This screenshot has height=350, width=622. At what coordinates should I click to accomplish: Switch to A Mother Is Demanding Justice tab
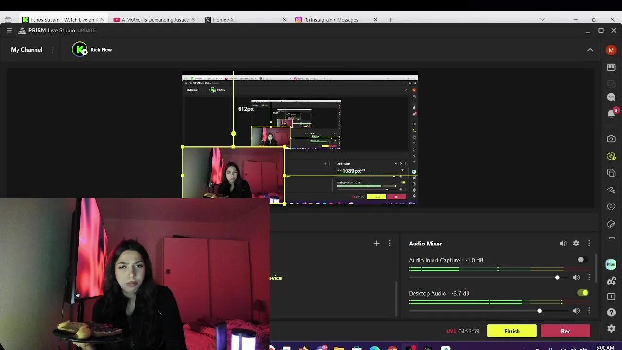[155, 20]
